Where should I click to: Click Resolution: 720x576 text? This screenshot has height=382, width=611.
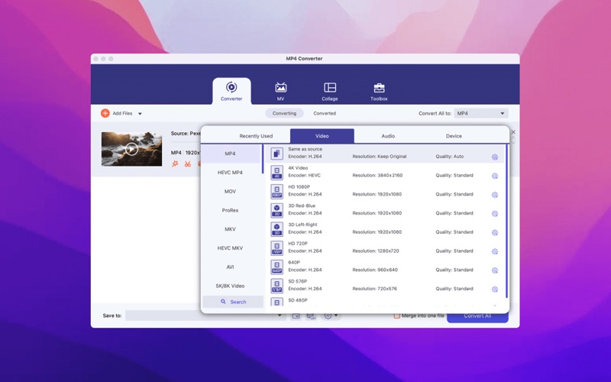click(x=374, y=289)
